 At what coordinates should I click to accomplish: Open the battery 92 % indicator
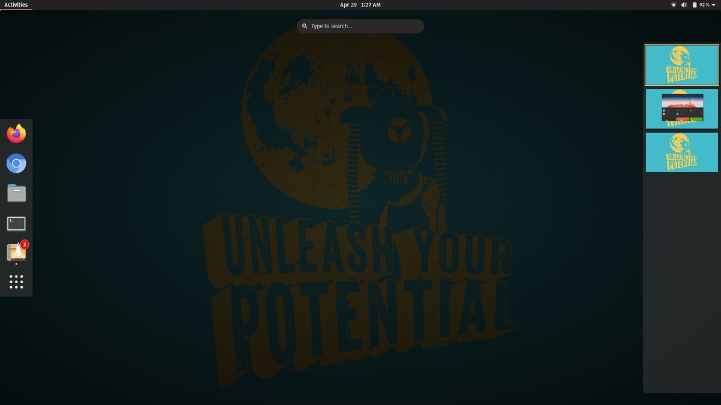[x=704, y=5]
